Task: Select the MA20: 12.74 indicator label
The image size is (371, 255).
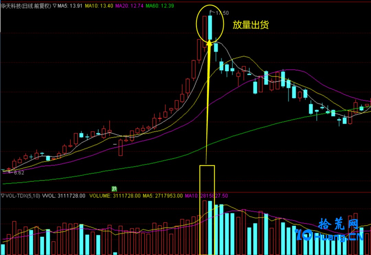Action: coord(130,6)
